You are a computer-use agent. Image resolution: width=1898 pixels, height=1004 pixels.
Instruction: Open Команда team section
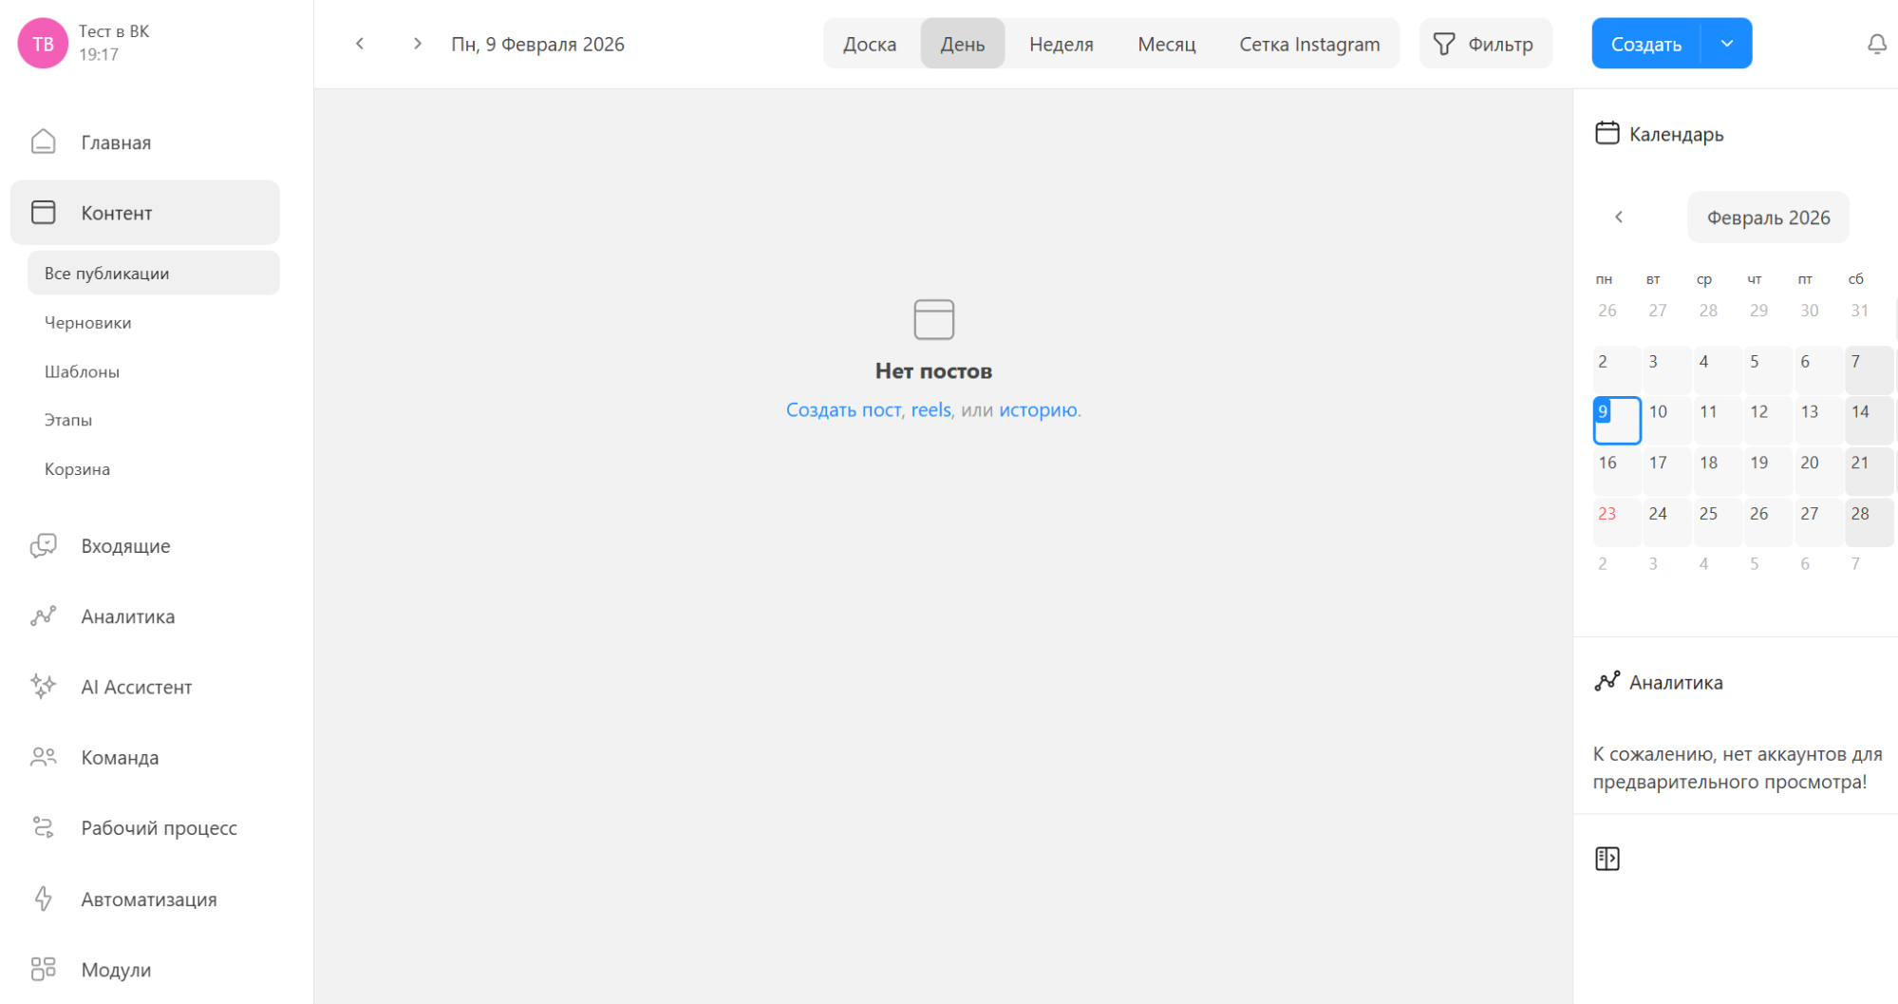pyautogui.click(x=119, y=758)
